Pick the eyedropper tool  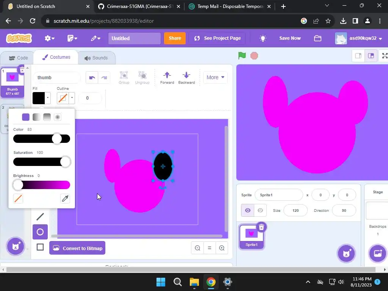point(65,199)
